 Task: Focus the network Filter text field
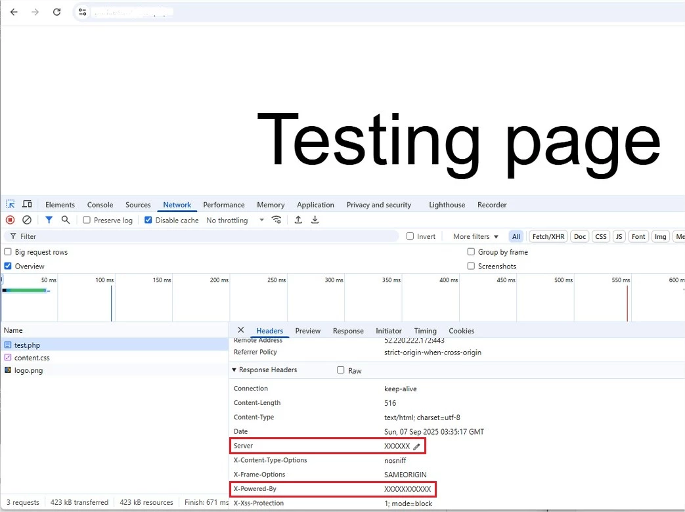pyautogui.click(x=202, y=236)
